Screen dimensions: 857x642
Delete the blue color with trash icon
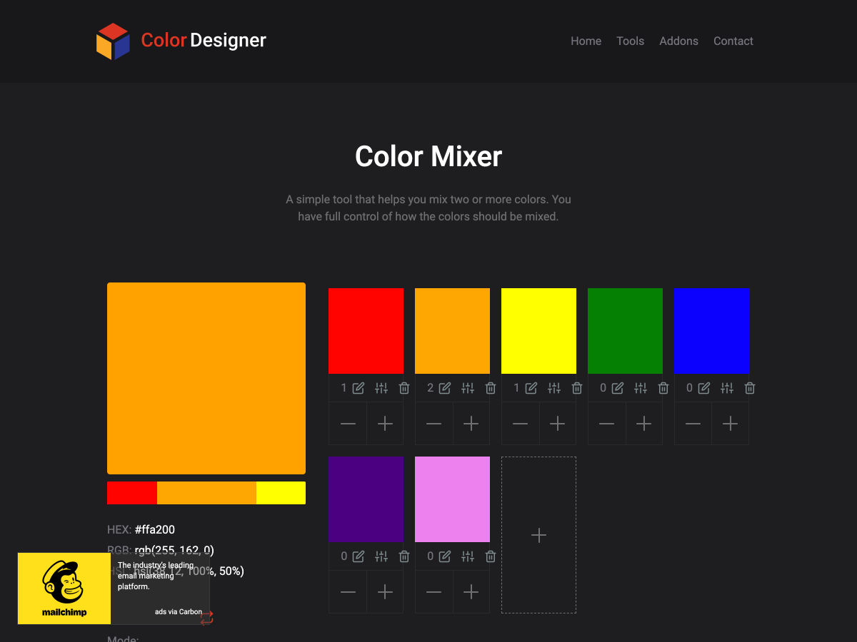click(x=750, y=388)
